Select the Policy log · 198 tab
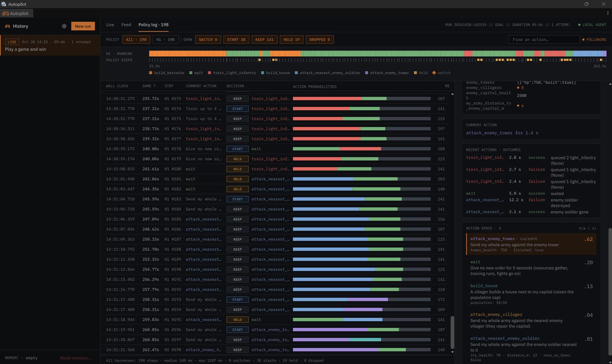612x364 pixels. coord(153,24)
